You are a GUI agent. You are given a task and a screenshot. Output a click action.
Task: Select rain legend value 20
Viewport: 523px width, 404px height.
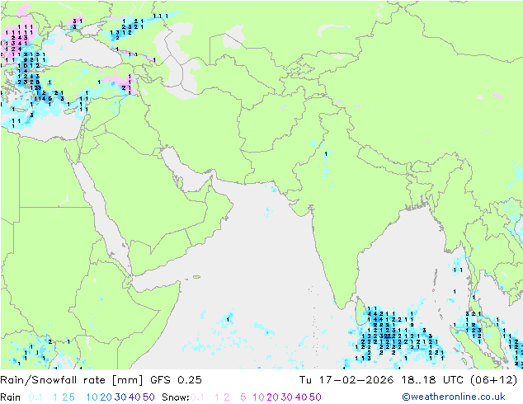[106, 397]
